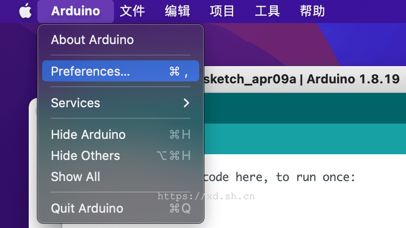Screen dimensions: 406x228
Task: Open the Apple menu icon
Action: pyautogui.click(x=25, y=11)
